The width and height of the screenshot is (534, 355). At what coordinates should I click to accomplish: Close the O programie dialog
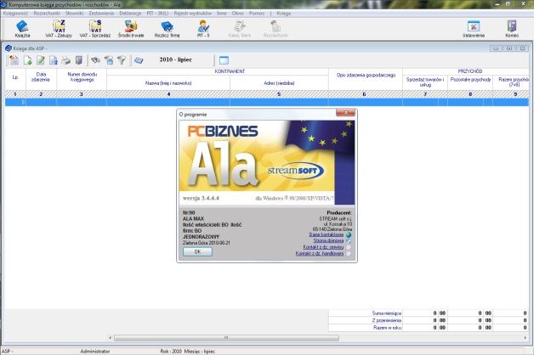point(345,113)
